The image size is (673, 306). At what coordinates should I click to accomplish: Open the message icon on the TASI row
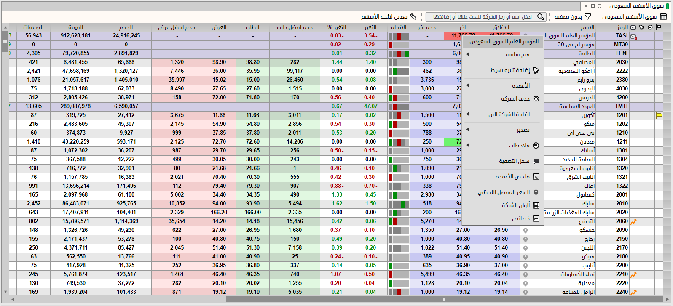pyautogui.click(x=633, y=36)
